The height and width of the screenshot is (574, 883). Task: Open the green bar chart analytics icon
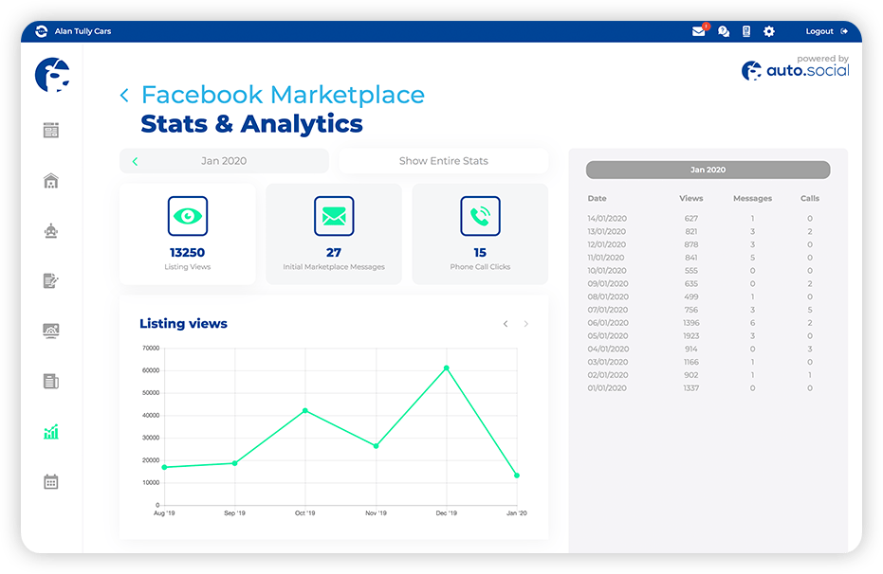51,432
